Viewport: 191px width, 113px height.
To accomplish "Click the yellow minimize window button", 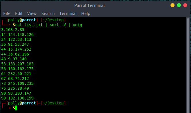I will 173,5.
